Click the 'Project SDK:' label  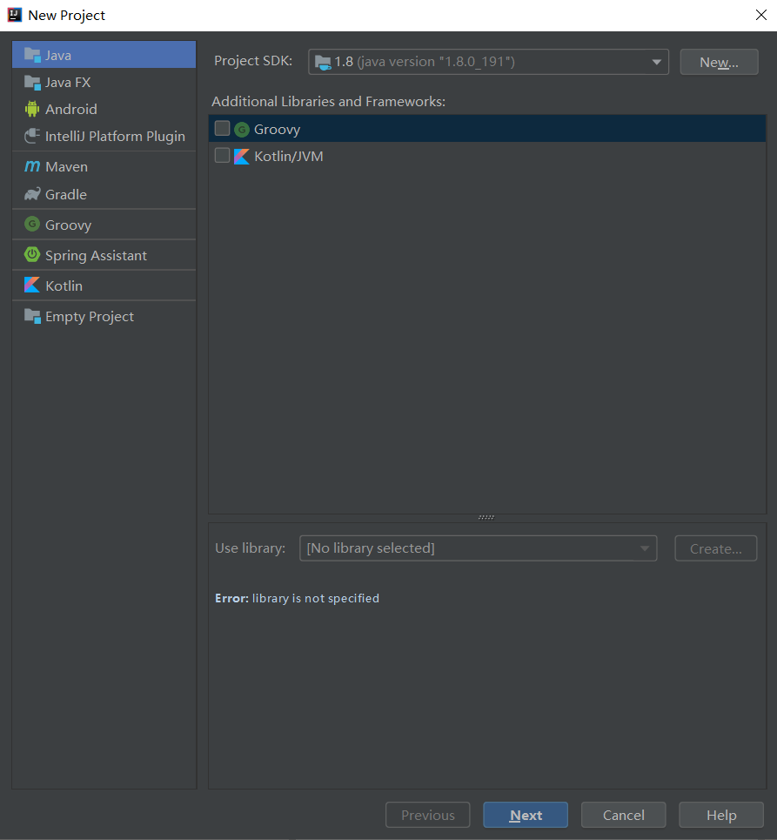(253, 61)
